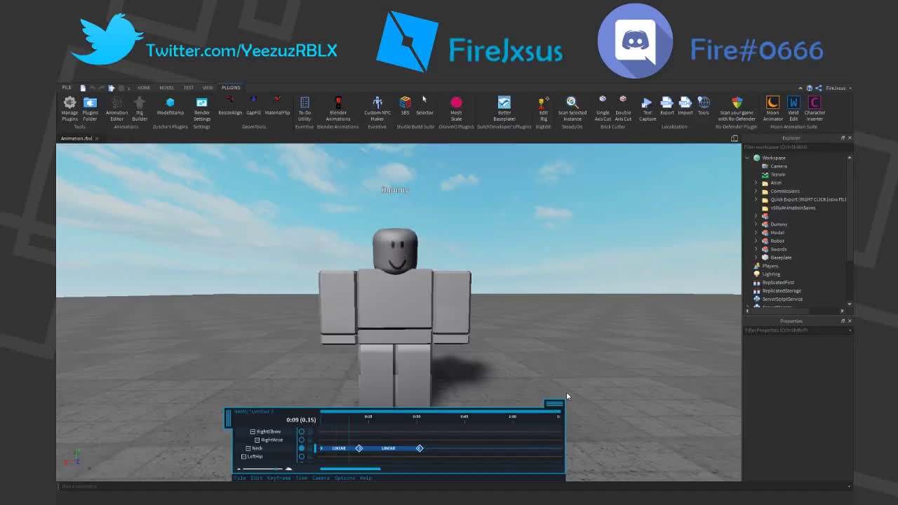The height and width of the screenshot is (505, 898).
Task: Switch to the TEST ribbon tab
Action: click(189, 88)
